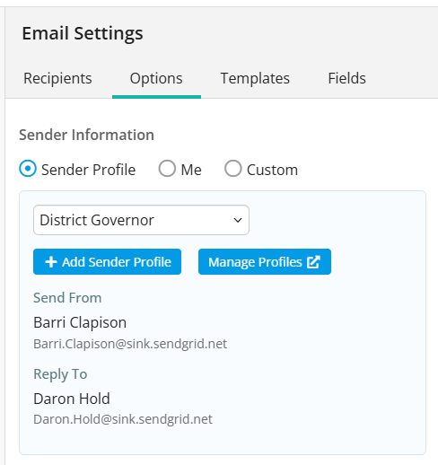This screenshot has height=465, width=438.
Task: Click the external link icon on Manage Profiles
Action: pos(313,262)
